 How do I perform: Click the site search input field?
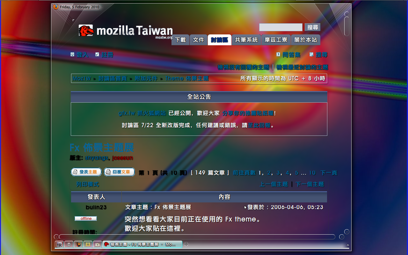281,27
